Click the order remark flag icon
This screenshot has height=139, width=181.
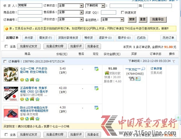(174, 61)
